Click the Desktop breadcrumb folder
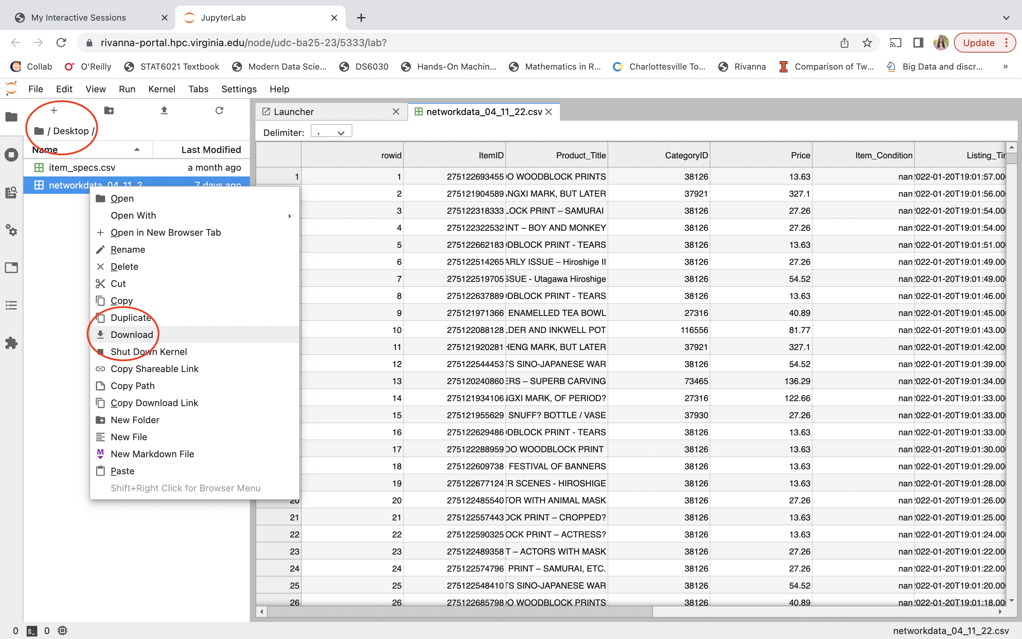This screenshot has width=1022, height=639. (71, 131)
